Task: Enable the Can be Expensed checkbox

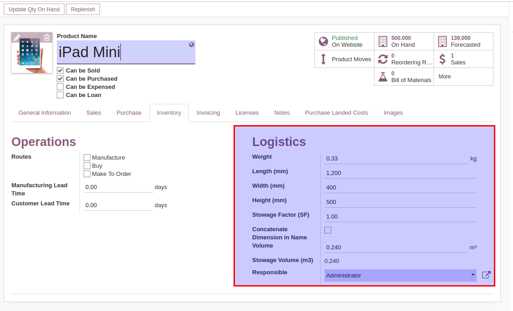Action: click(x=60, y=87)
